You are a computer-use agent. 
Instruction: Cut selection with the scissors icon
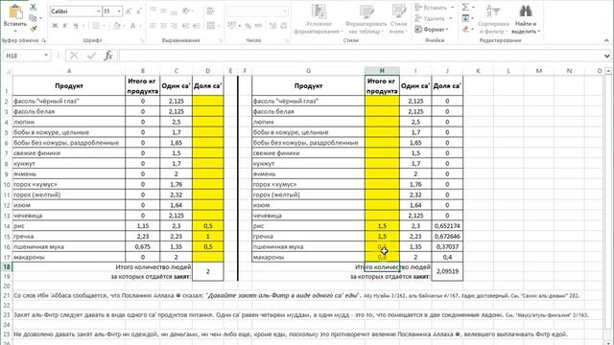(33, 8)
